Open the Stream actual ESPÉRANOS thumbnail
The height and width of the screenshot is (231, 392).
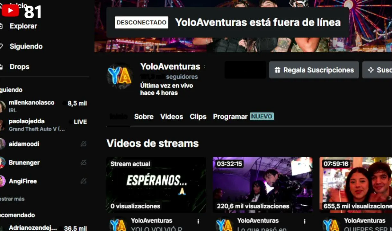click(x=156, y=185)
